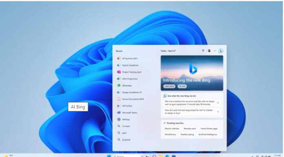Open the three-dot more options menu
This screenshot has width=284, height=157.
click(215, 51)
